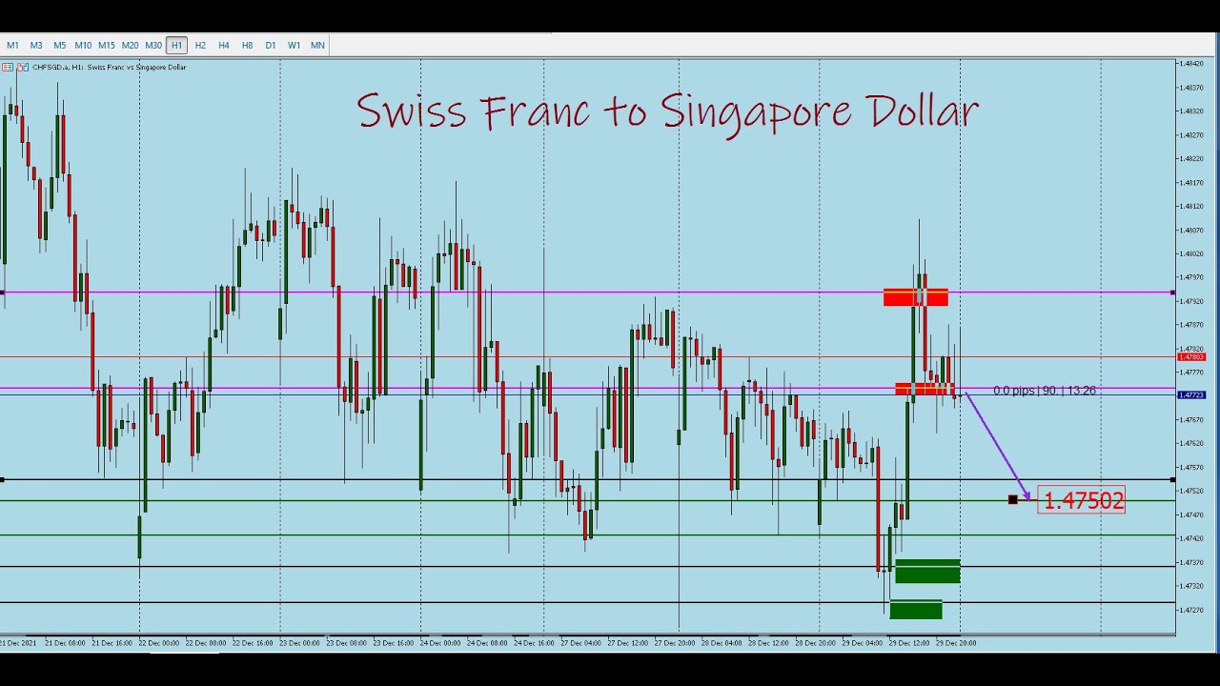
Task: Switch chart to M1 timeframe
Action: (x=12, y=45)
